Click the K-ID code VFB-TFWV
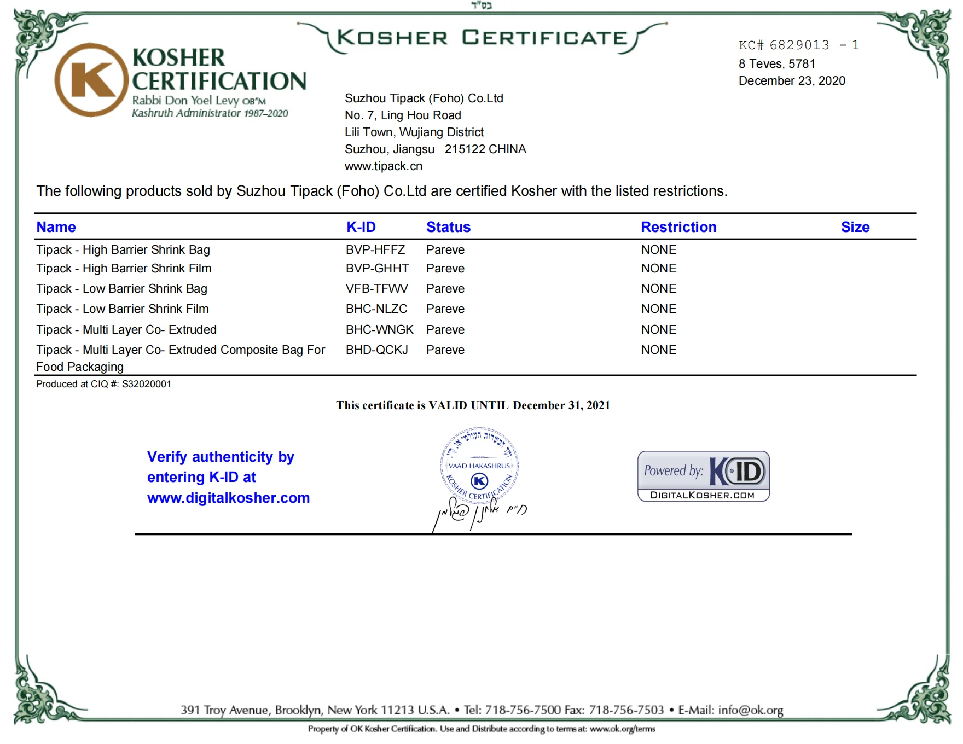The image size is (963, 744). click(x=377, y=289)
